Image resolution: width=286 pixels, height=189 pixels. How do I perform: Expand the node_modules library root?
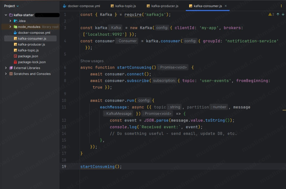click(x=11, y=27)
